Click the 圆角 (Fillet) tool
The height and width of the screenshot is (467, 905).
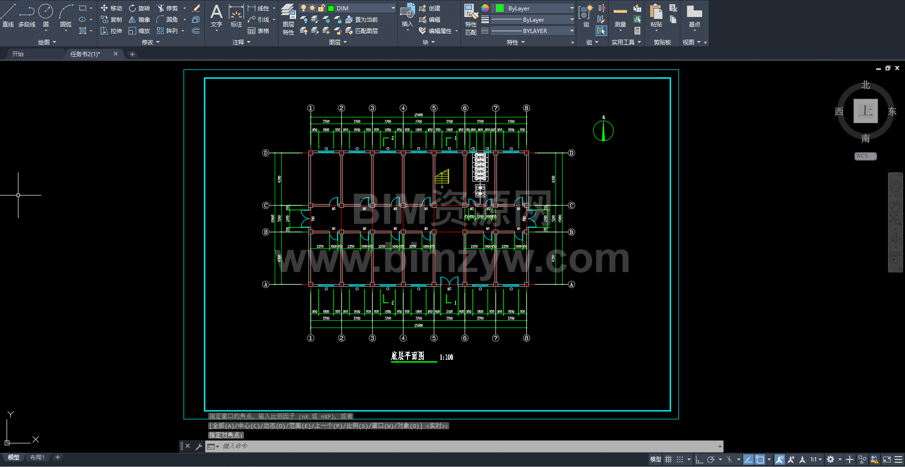click(167, 19)
